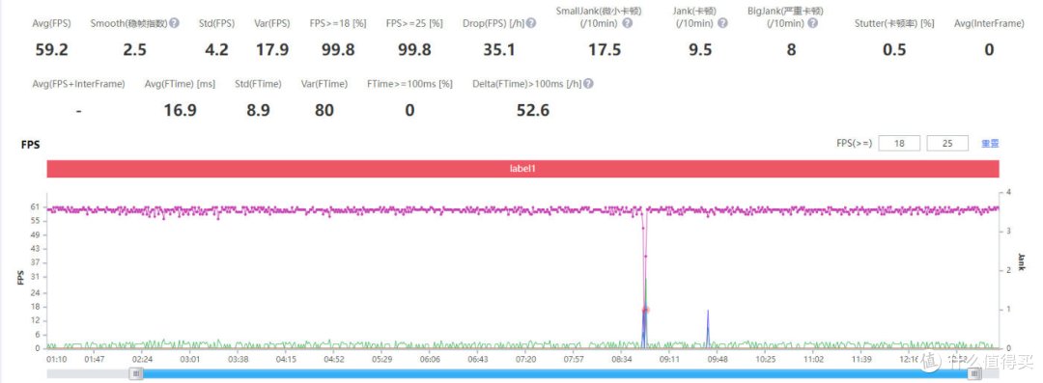Open help icon beside Drop(FPS) [/h]
This screenshot has width=1043, height=383.
tap(531, 23)
